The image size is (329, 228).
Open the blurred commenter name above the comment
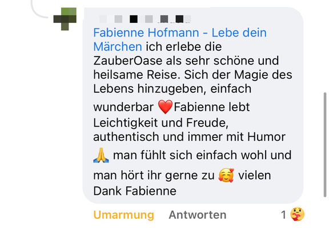tap(145, 19)
